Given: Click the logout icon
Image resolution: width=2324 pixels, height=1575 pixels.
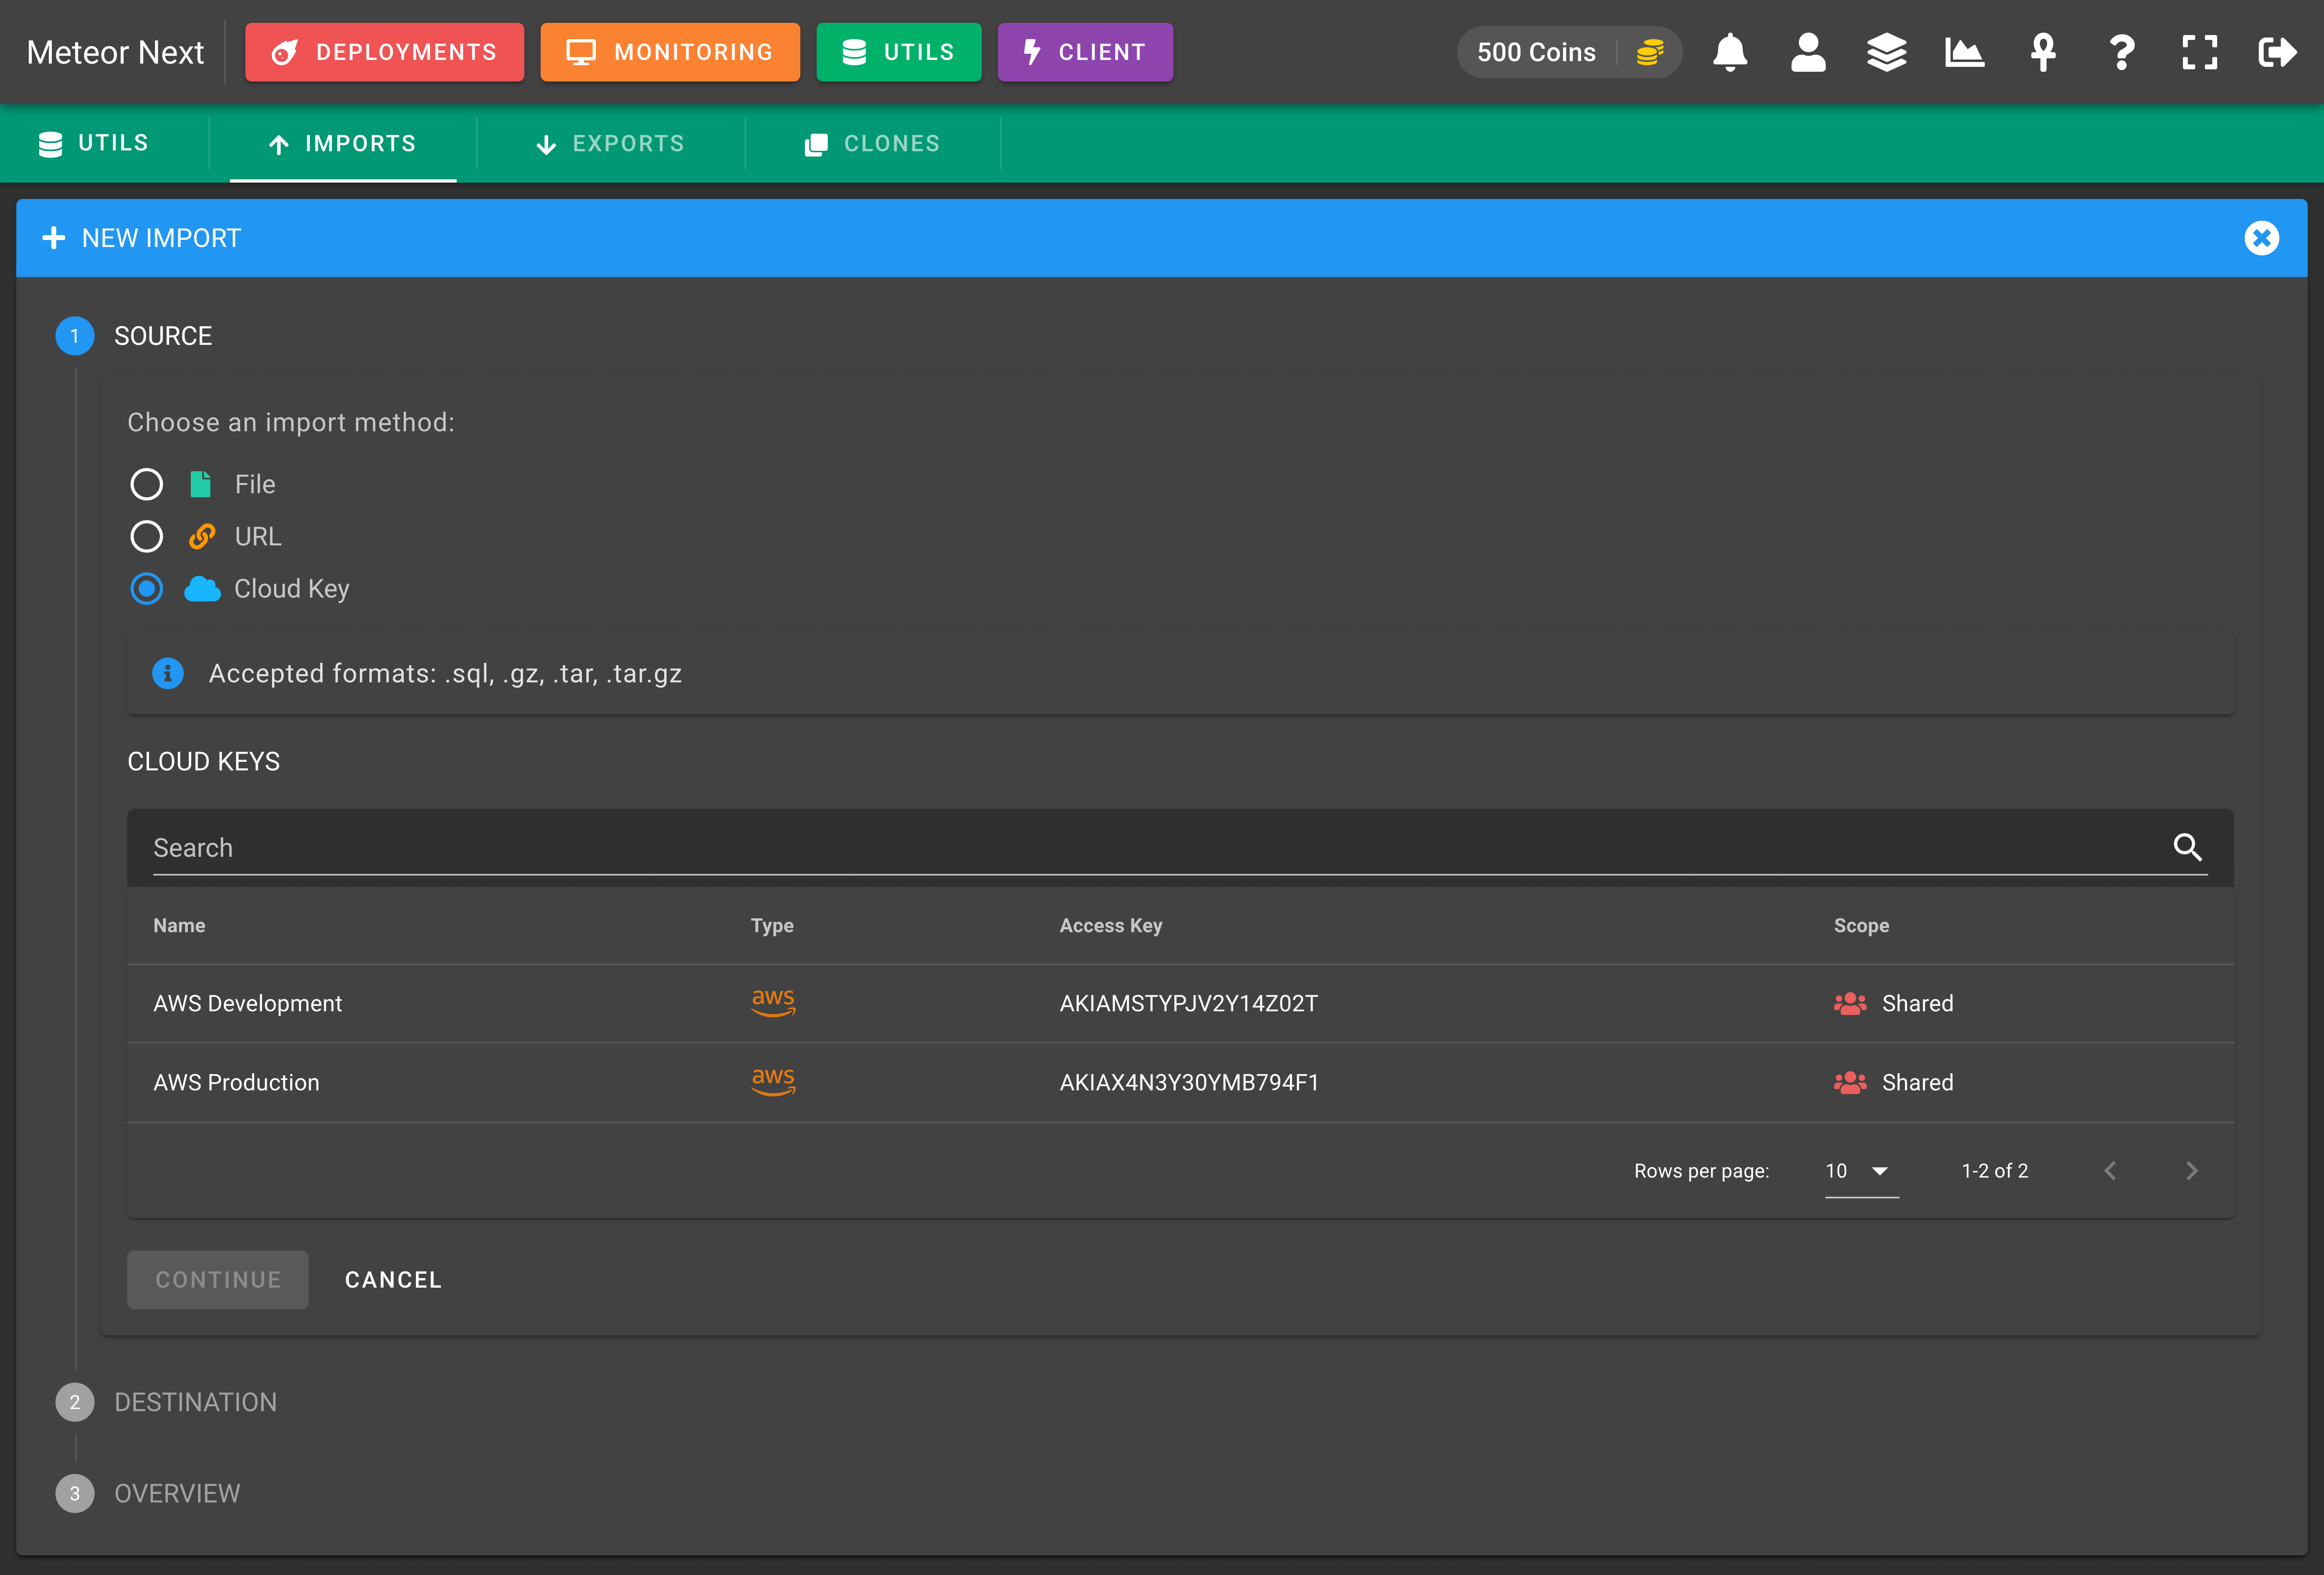Looking at the screenshot, I should pos(2277,52).
